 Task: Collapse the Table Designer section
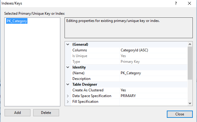(68, 84)
